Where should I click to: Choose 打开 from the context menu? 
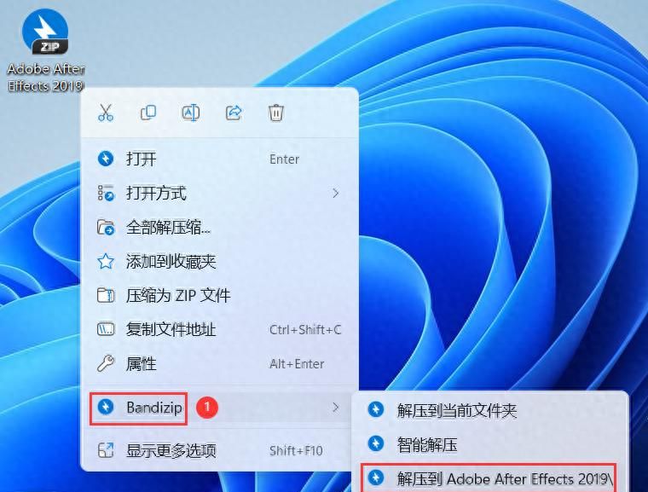(x=219, y=159)
